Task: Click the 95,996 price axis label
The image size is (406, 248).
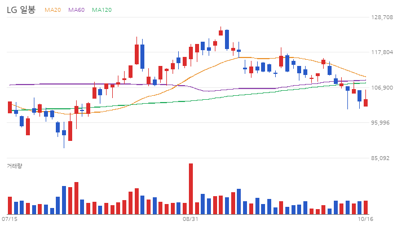Action: [381, 123]
